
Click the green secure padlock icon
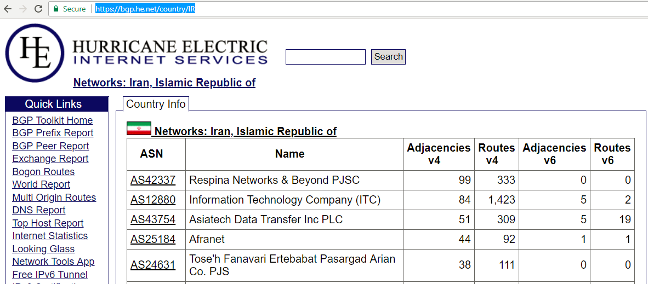pyautogui.click(x=55, y=9)
